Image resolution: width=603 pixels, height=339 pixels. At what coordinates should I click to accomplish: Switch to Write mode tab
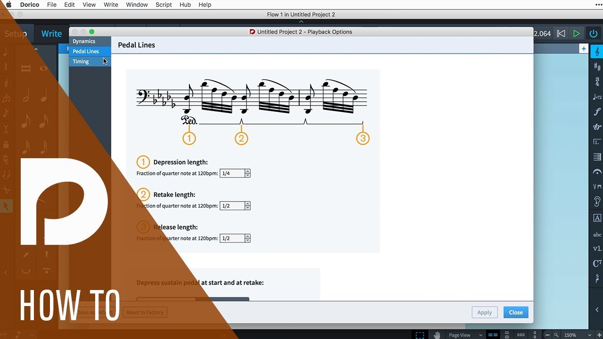click(x=51, y=33)
